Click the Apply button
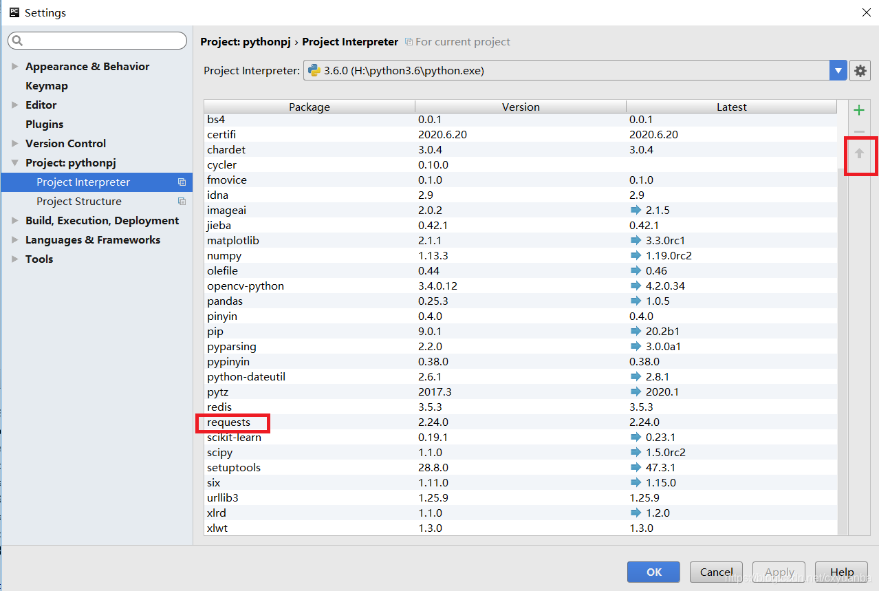 pyautogui.click(x=779, y=572)
